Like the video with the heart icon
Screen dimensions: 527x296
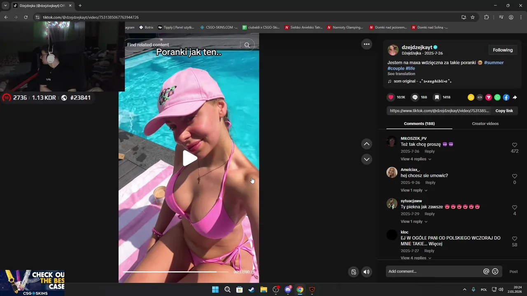pyautogui.click(x=391, y=97)
